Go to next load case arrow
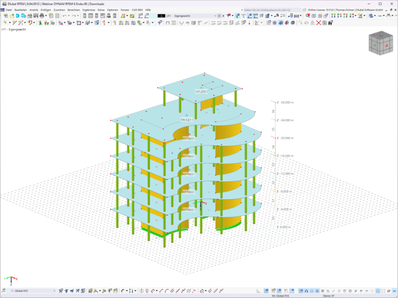This screenshot has width=398, height=298. [x=224, y=16]
